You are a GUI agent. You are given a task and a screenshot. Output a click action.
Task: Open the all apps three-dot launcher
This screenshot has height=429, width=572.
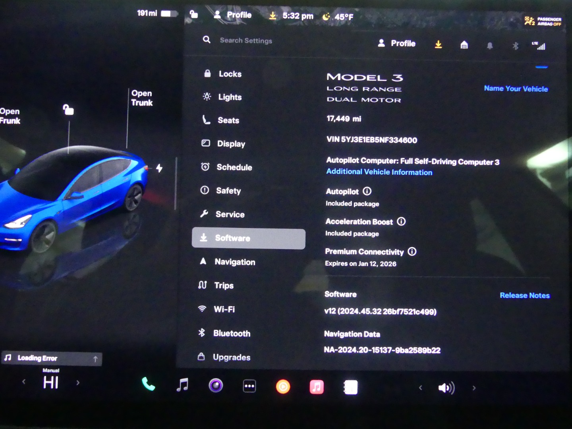pyautogui.click(x=249, y=386)
